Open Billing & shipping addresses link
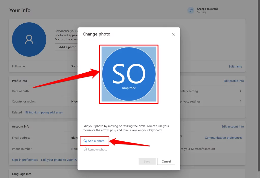Screen dimensions: 260x178 (44, 112)
